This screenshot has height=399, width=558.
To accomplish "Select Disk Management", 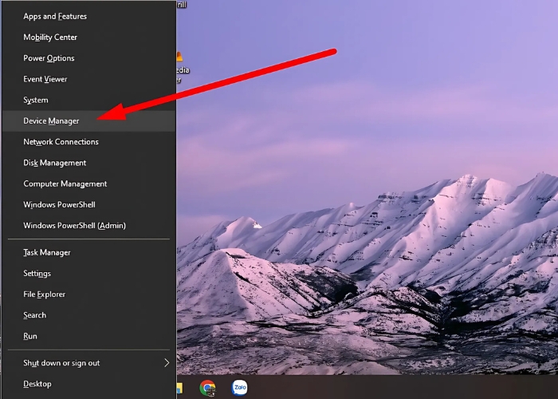I will [x=55, y=163].
